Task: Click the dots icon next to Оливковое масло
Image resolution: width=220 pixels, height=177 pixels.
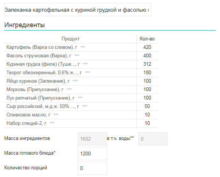Action: [56, 115]
